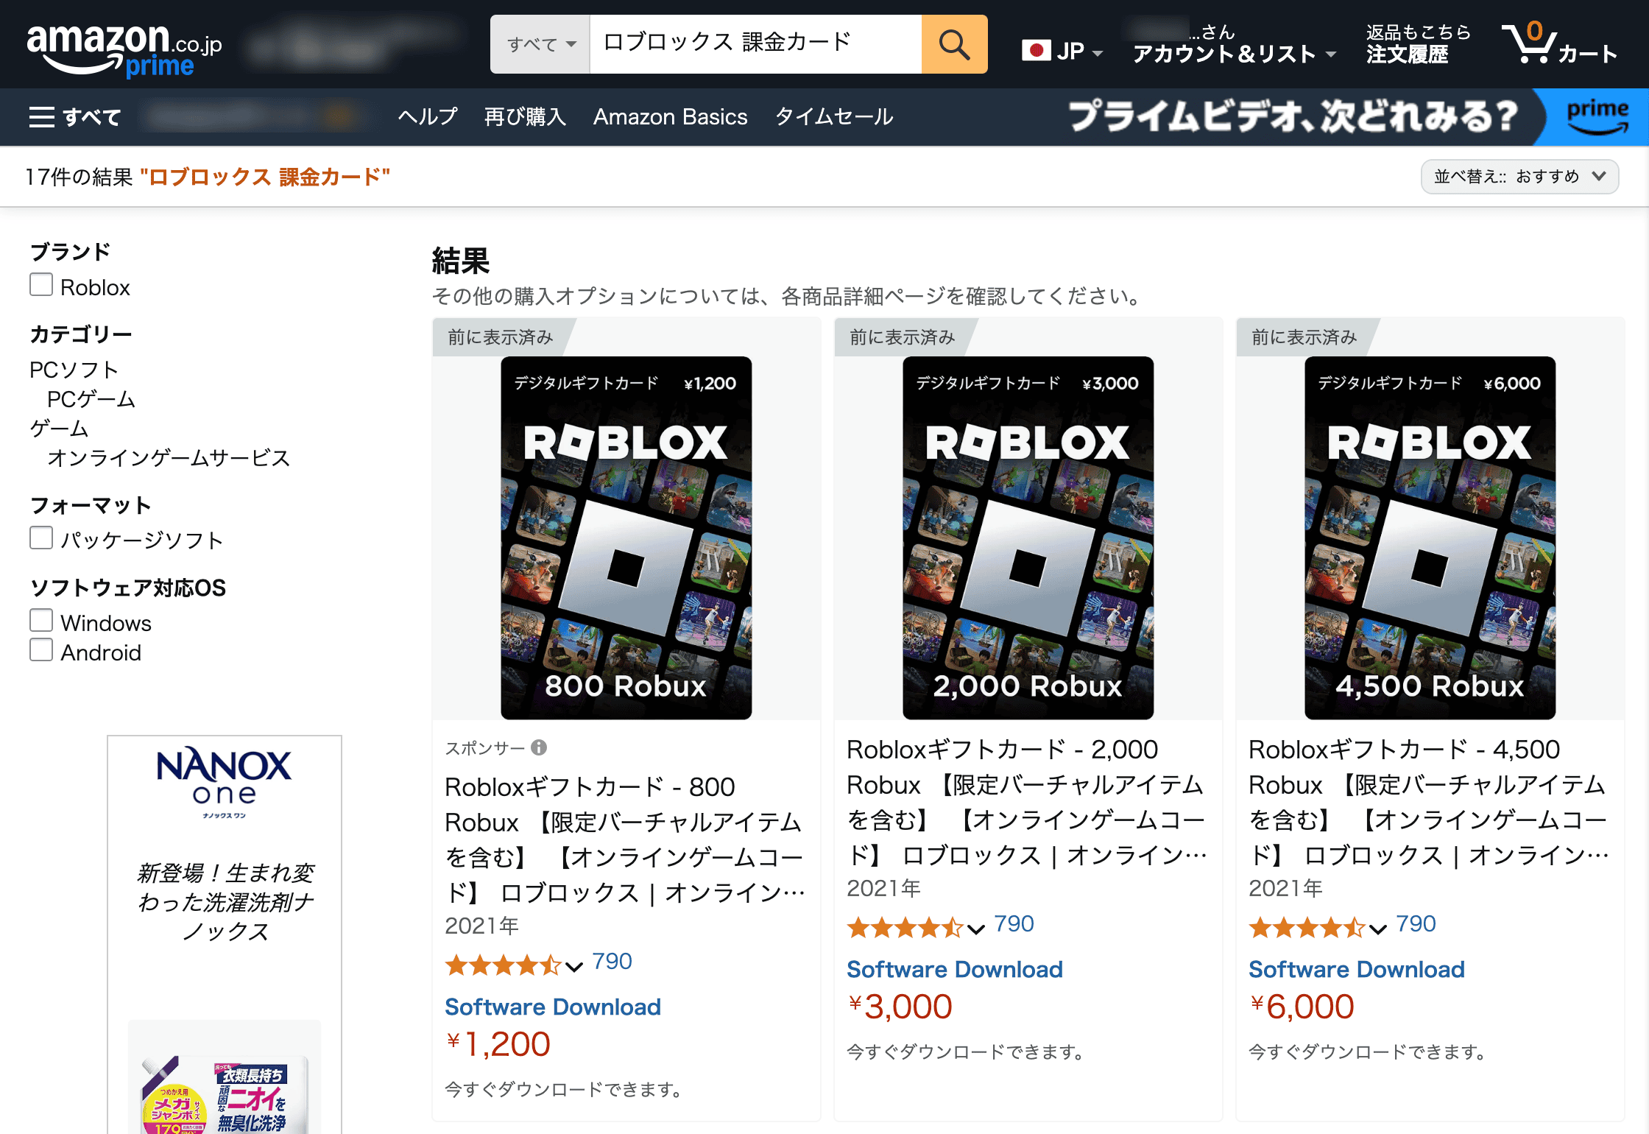Open the hamburger すべて menu
Viewport: 1649px width, 1134px height.
tap(74, 117)
